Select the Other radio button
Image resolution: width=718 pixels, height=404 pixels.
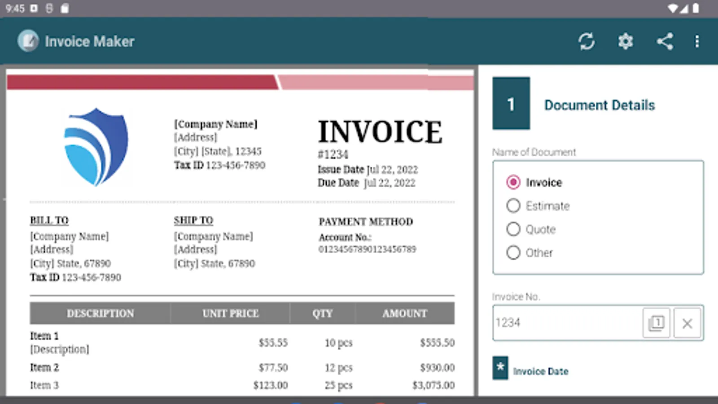[513, 252]
